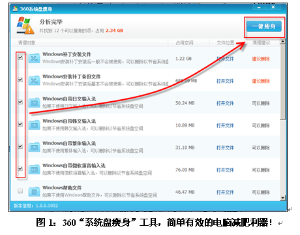Click the 360系统盘瘦身 title bar icon

click(x=15, y=8)
